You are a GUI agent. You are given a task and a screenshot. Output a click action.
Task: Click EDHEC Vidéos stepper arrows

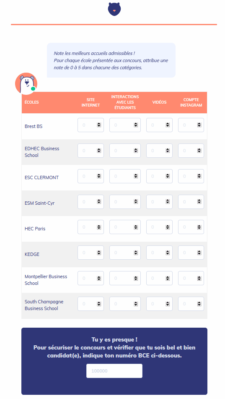click(168, 151)
